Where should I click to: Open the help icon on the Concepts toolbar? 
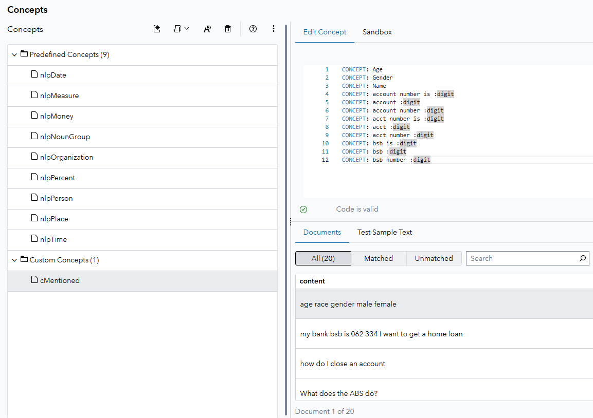tap(253, 29)
